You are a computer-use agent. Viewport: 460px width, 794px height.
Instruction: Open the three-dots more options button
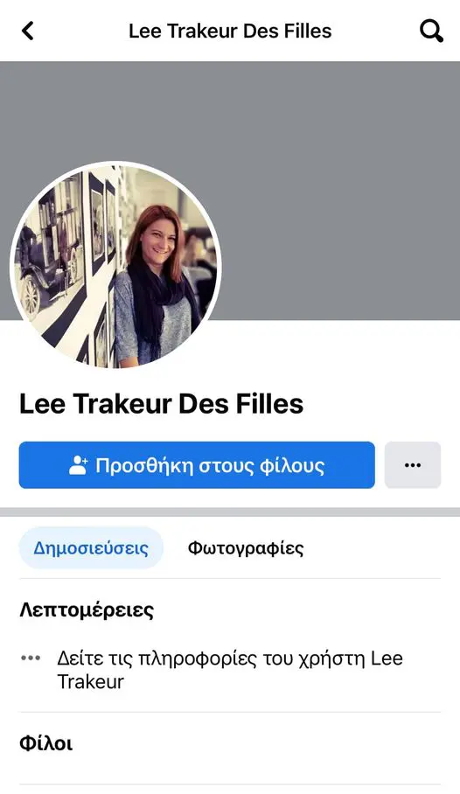[x=413, y=465]
